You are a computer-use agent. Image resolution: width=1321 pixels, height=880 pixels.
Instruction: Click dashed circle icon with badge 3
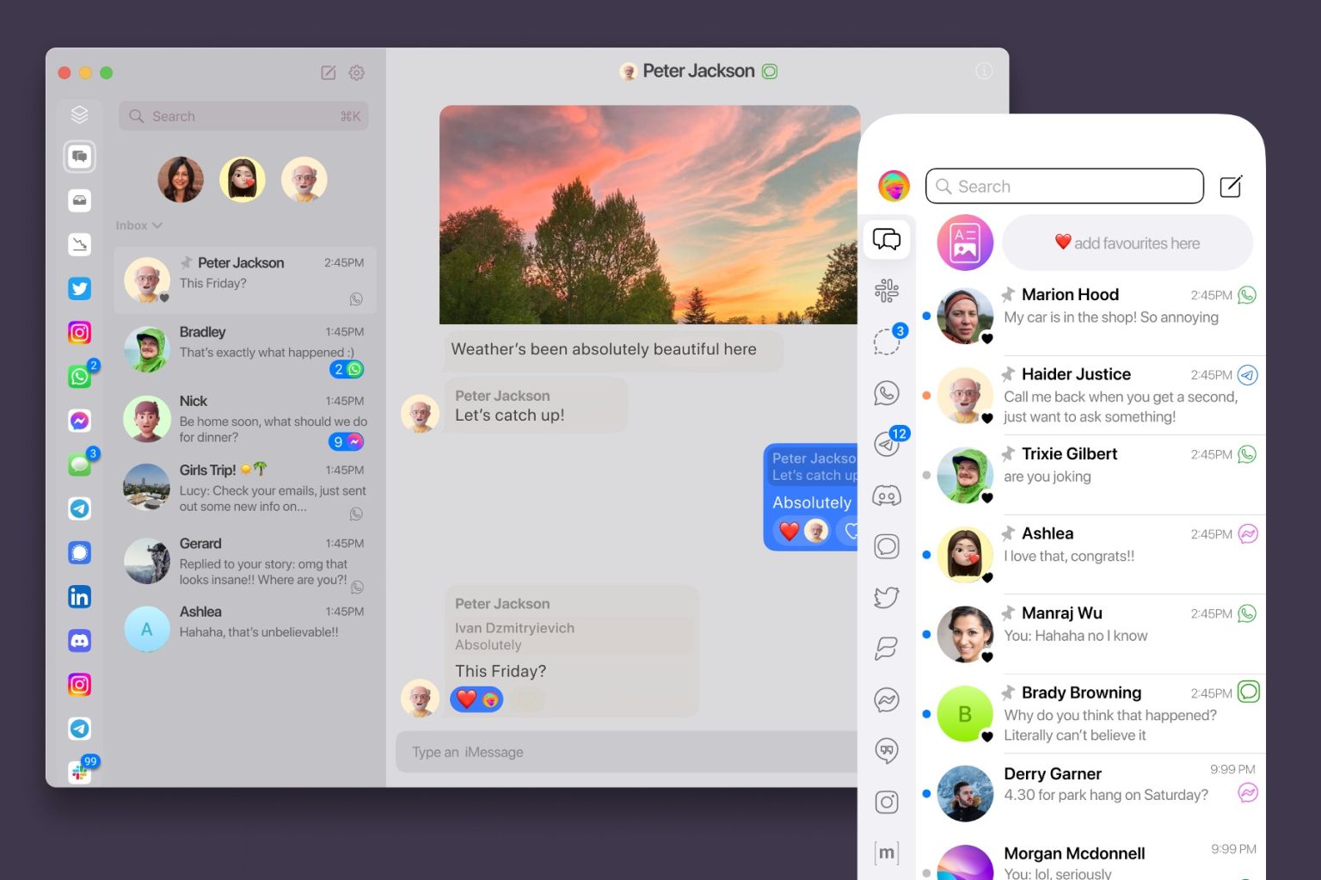[x=887, y=342]
